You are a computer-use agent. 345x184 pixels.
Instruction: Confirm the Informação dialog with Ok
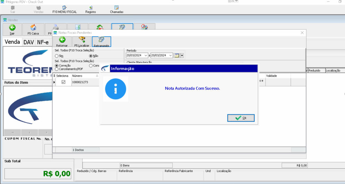pos(241,118)
